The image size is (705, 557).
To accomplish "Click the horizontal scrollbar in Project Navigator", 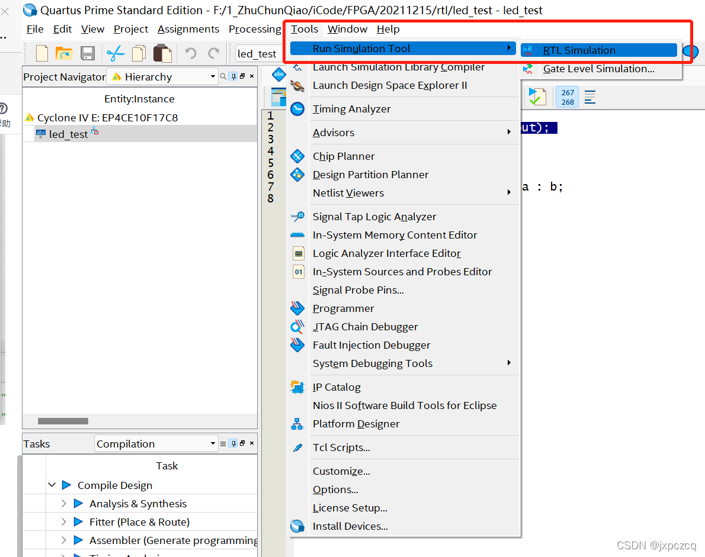I will coord(63,421).
